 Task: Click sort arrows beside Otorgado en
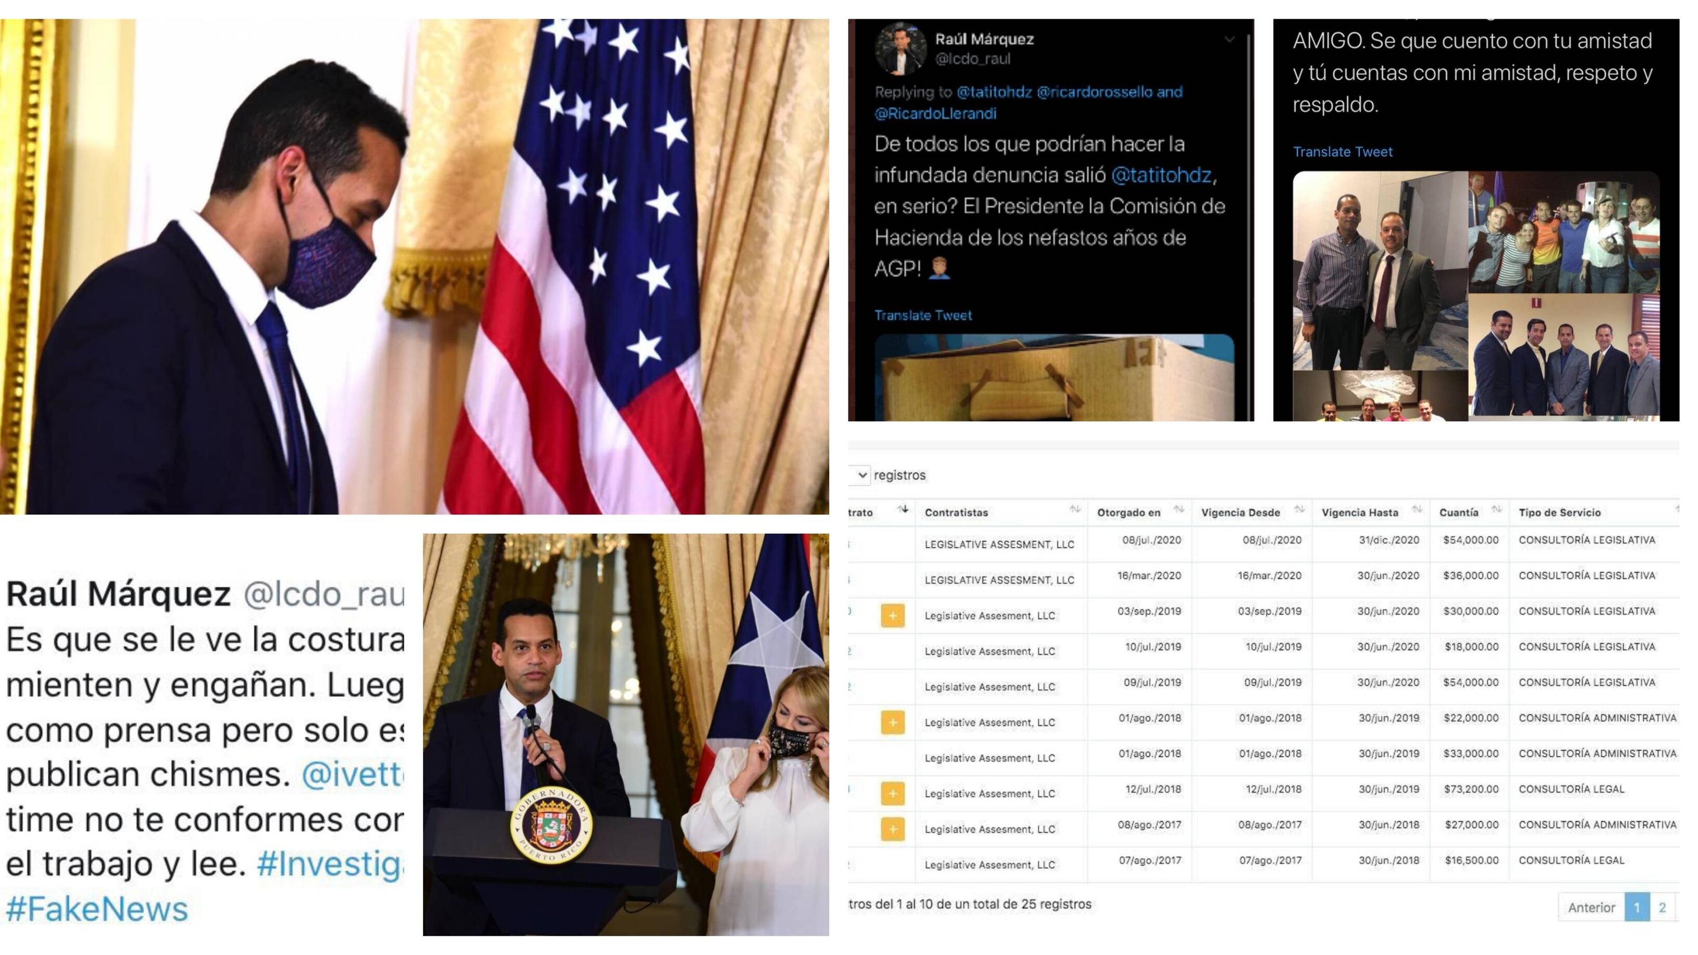[x=1179, y=509]
